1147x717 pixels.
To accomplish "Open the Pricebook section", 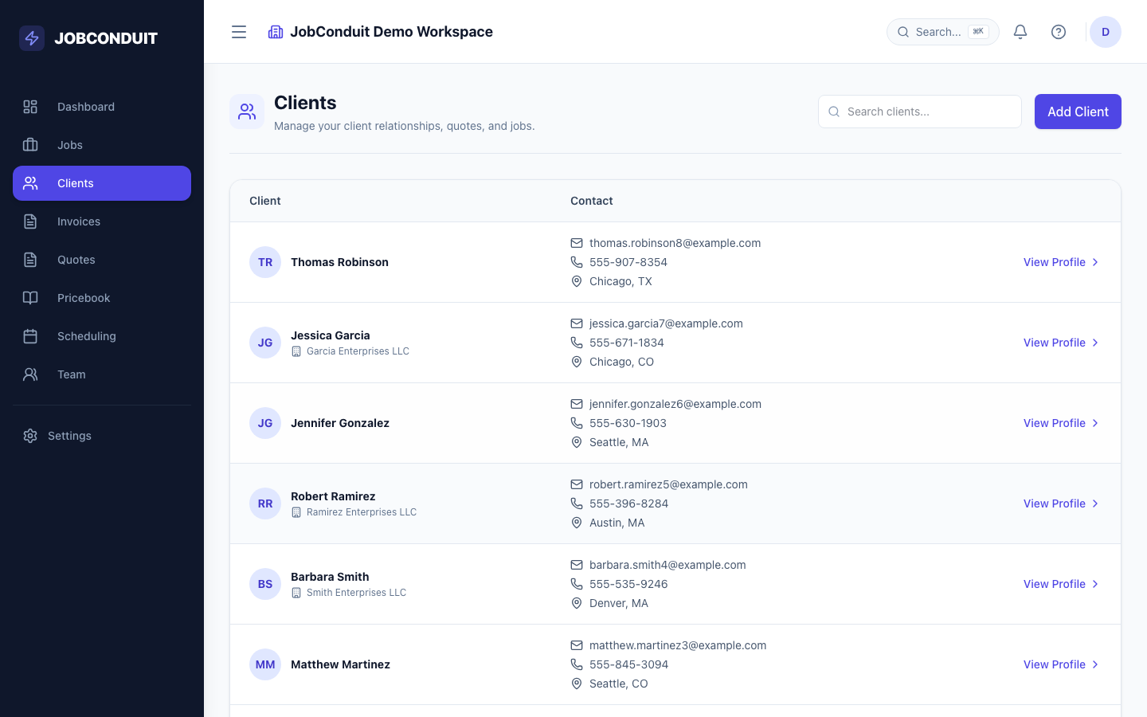I will coord(102,298).
